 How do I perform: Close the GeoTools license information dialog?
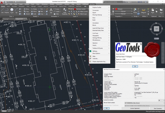pyautogui.click(x=164, y=69)
